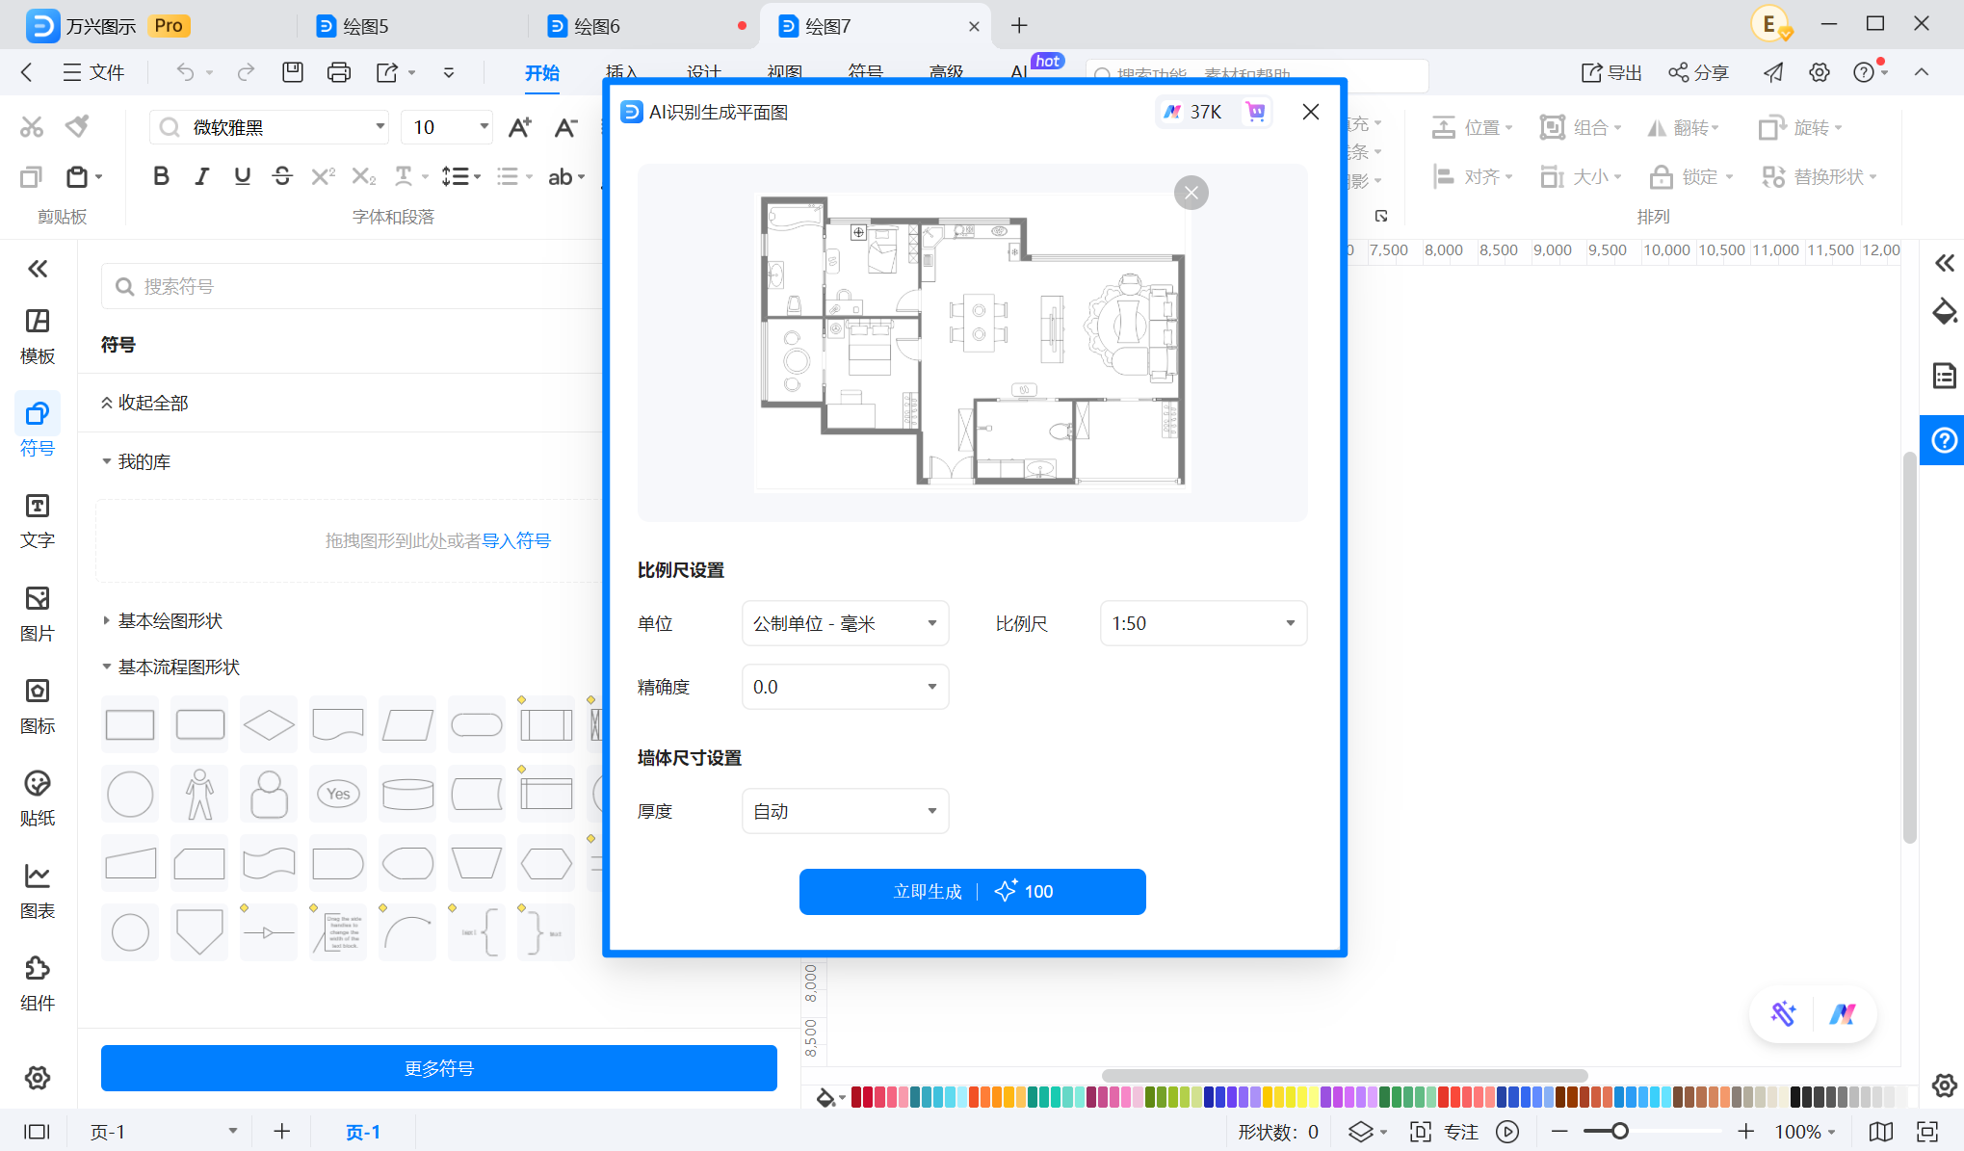The height and width of the screenshot is (1151, 1964).
Task: Click the format painter icon
Action: [x=77, y=126]
